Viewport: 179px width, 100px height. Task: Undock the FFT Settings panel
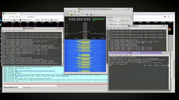(130, 18)
